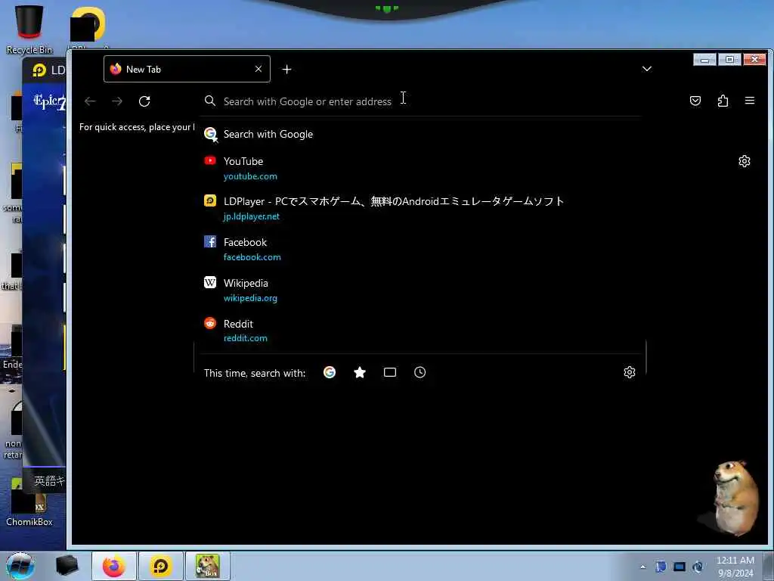Search this time in open Tabs icon
This screenshot has height=581, width=774.
click(x=390, y=372)
